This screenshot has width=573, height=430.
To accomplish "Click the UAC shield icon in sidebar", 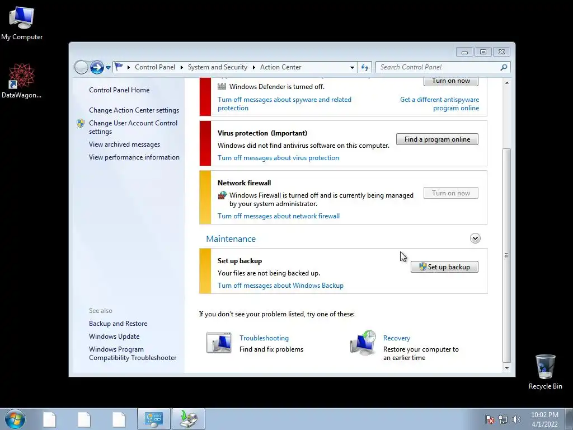I will pyautogui.click(x=81, y=123).
